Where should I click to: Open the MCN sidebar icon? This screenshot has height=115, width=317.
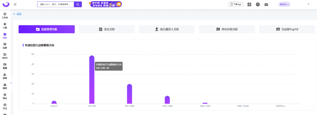[x=5, y=54]
